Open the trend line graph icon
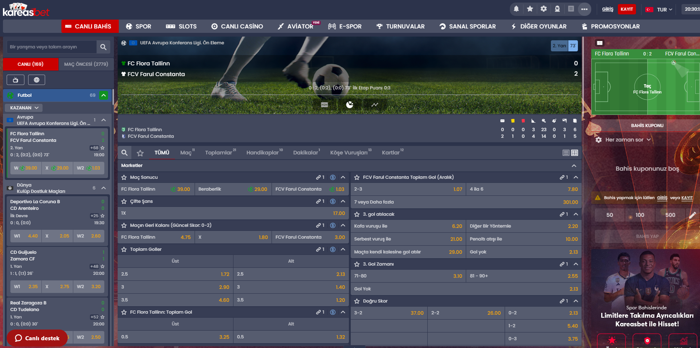Image resolution: width=700 pixels, height=348 pixels. tap(375, 105)
